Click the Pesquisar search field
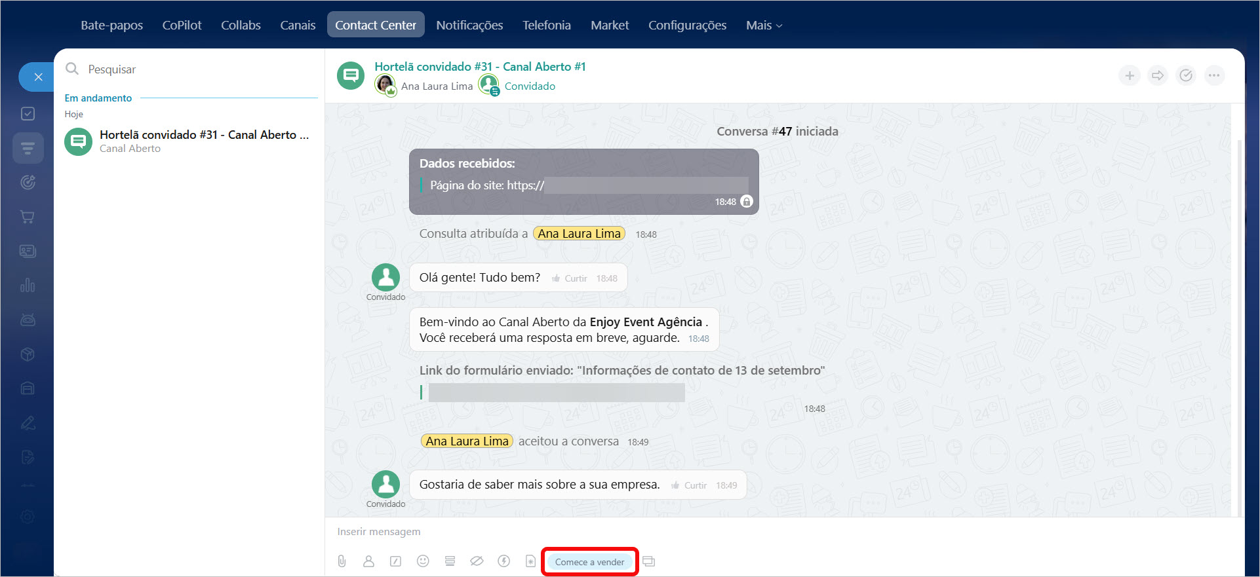 [197, 69]
